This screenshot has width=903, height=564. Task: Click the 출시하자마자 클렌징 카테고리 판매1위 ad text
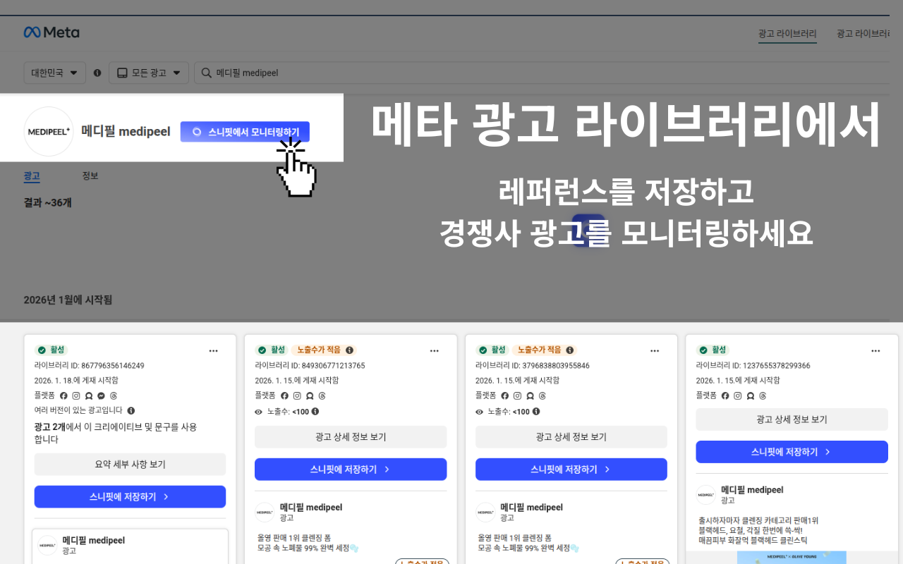(758, 521)
